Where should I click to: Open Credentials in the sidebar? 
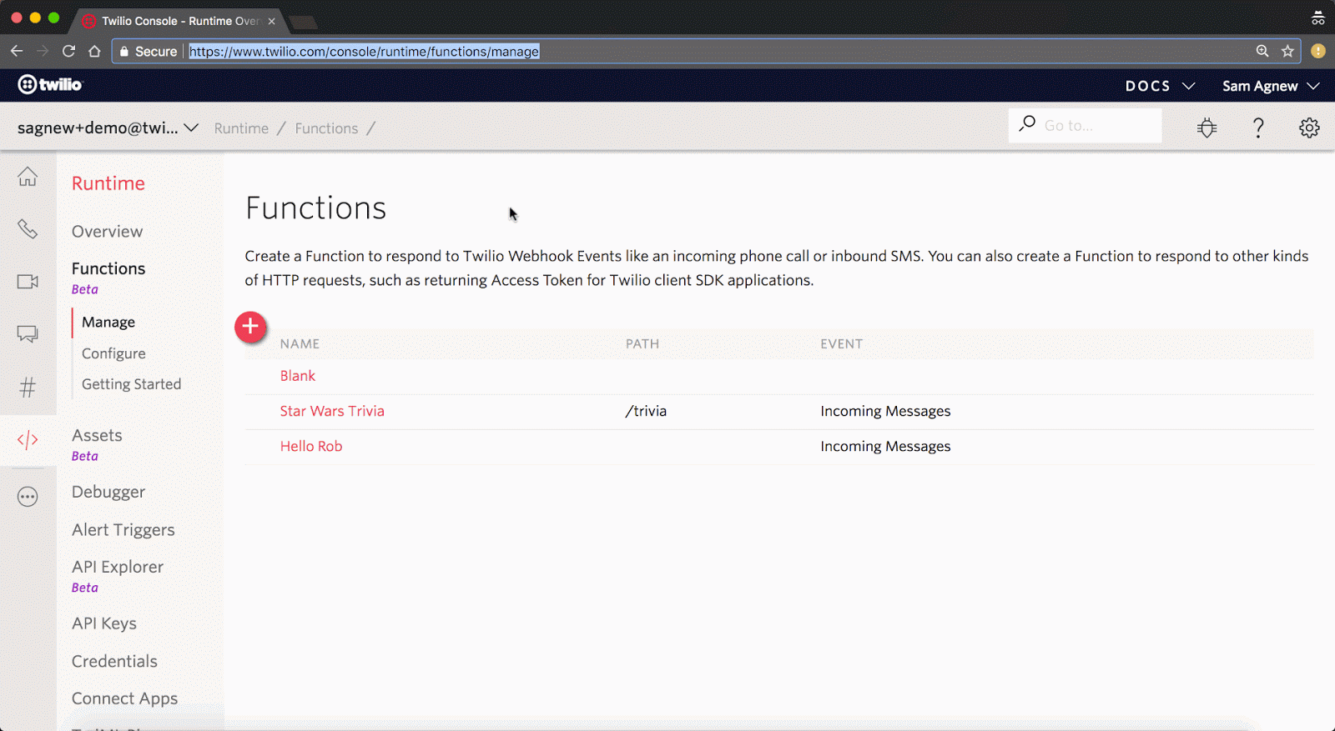(x=114, y=661)
